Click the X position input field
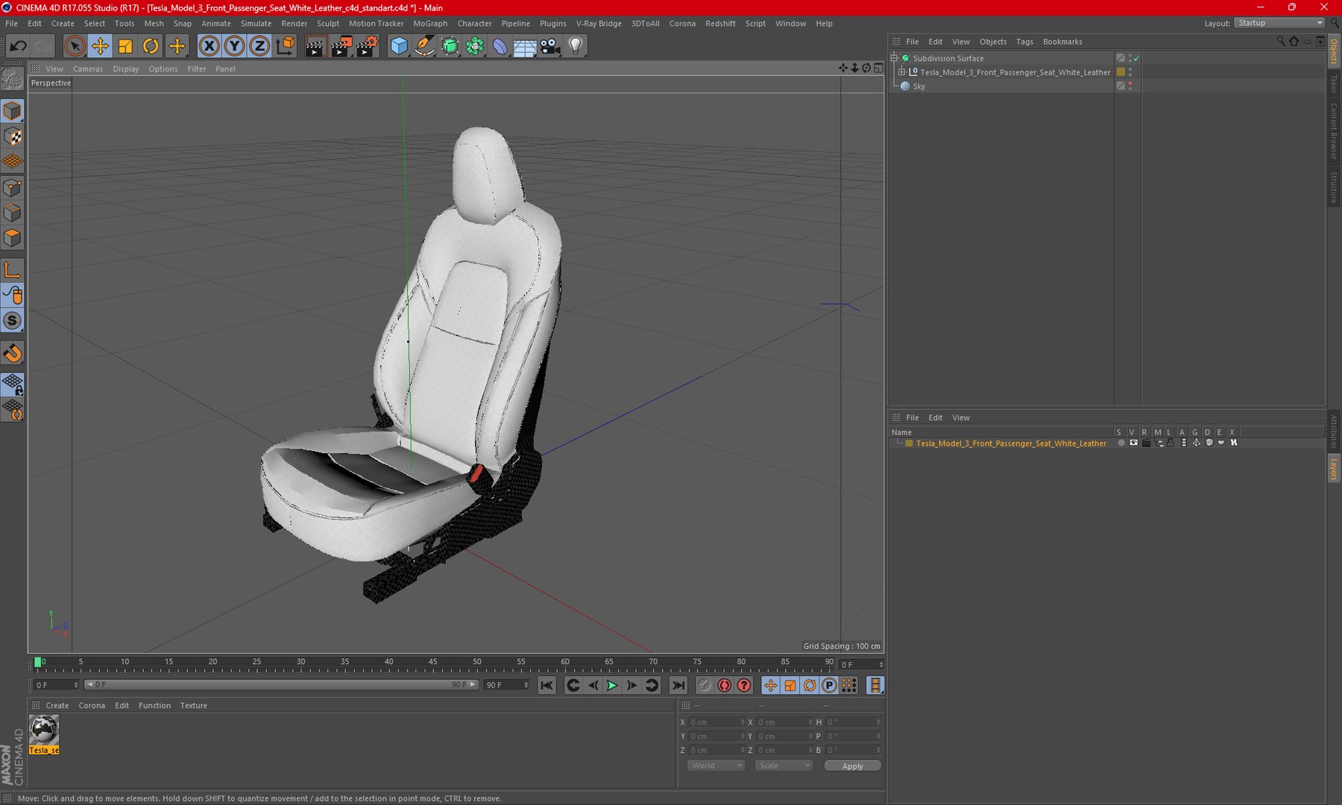Viewport: 1342px width, 805px height. point(716,722)
